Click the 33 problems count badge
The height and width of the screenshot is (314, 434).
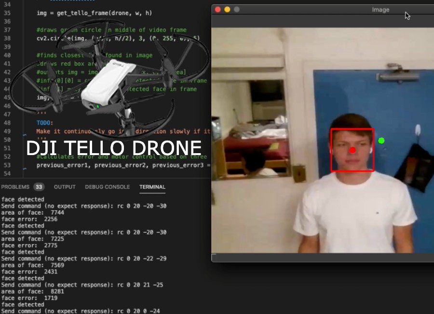(39, 187)
